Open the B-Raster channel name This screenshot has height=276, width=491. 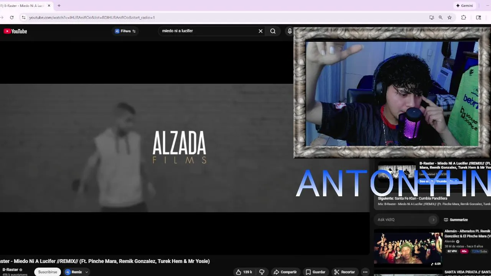pos(10,270)
